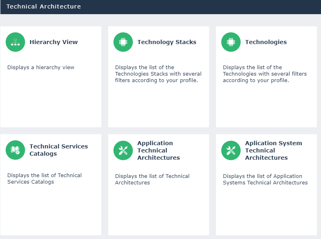Click the Hierarchy View tree diagram icon

(x=15, y=42)
